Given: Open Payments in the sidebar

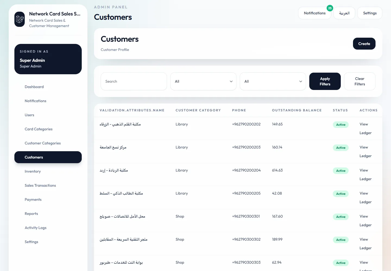Looking at the screenshot, I should (48, 199).
